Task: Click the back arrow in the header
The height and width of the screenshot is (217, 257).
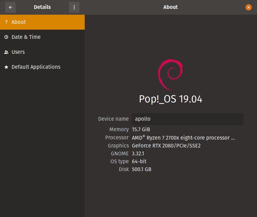Action: click(10, 7)
